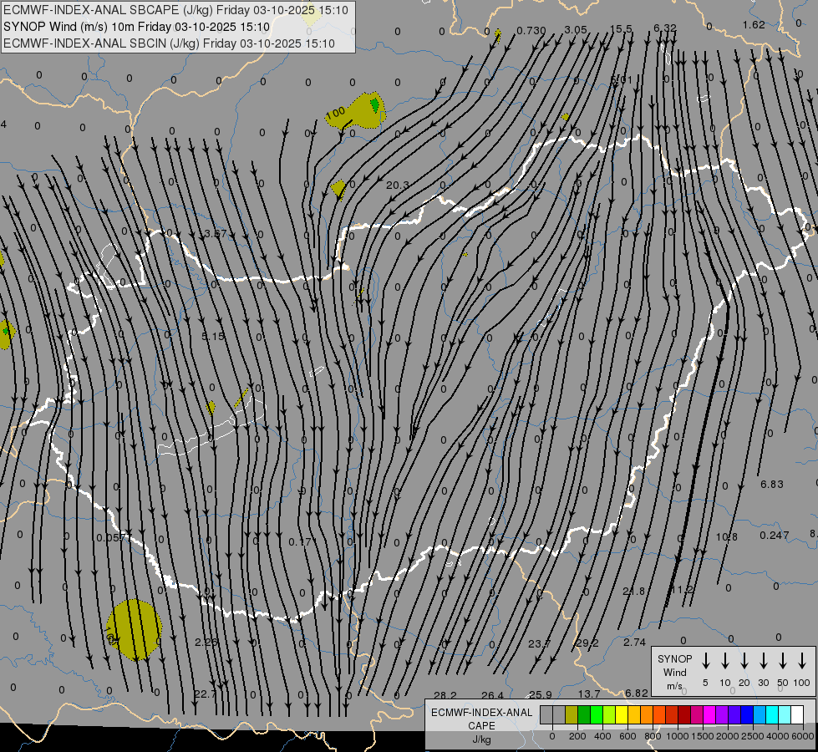Select the 10 m/s wind arrow symbol
Viewport: 818px width, 752px height.
[724, 661]
